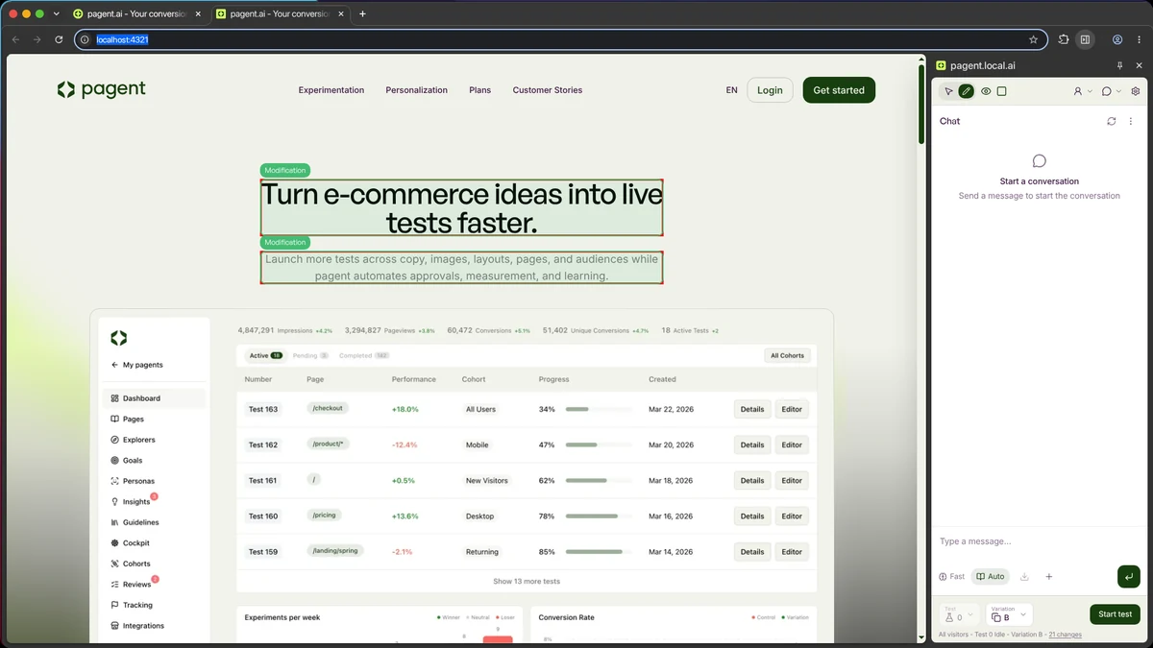Toggle Auto mode

click(990, 576)
